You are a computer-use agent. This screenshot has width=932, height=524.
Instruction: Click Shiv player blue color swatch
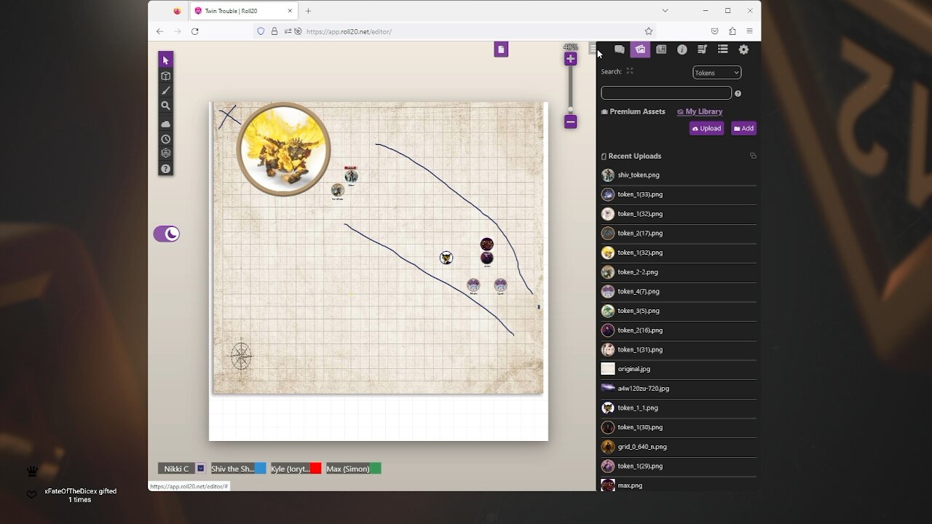point(260,469)
